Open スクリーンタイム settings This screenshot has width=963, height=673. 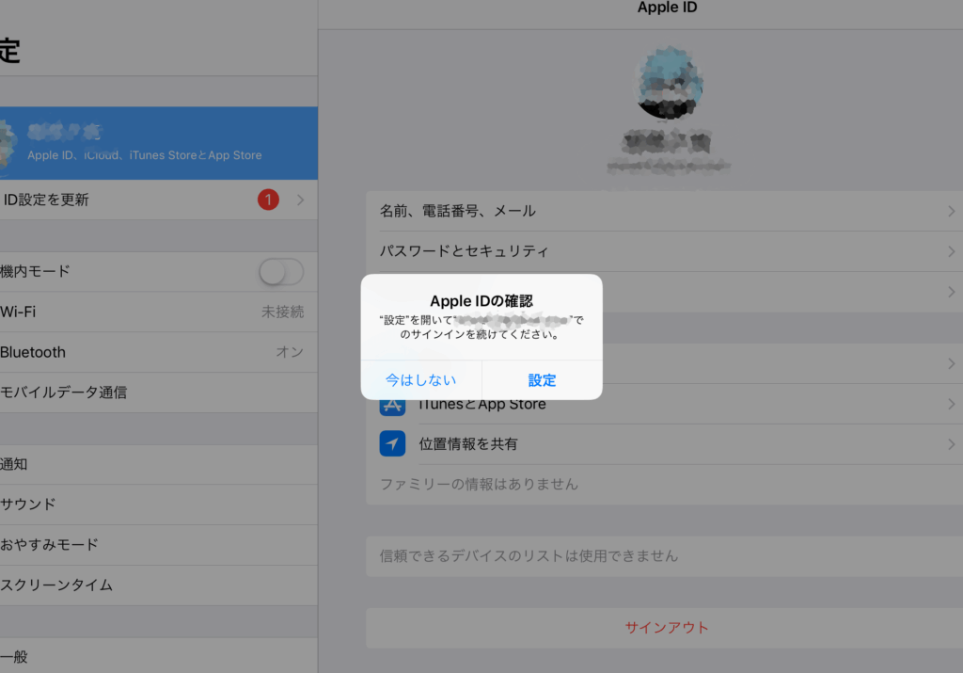[150, 585]
